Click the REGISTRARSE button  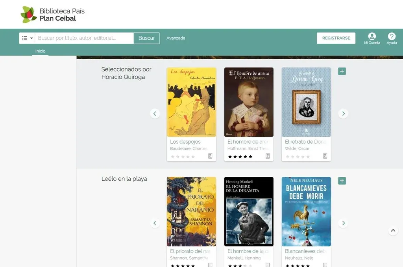click(x=336, y=38)
